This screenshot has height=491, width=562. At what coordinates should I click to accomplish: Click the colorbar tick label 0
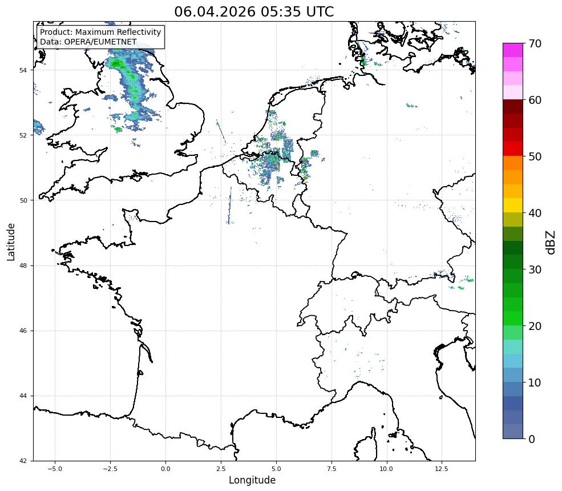point(532,440)
